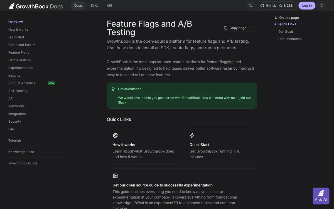
Task: Expand the Tutorials section chevron
Action: coord(59,140)
